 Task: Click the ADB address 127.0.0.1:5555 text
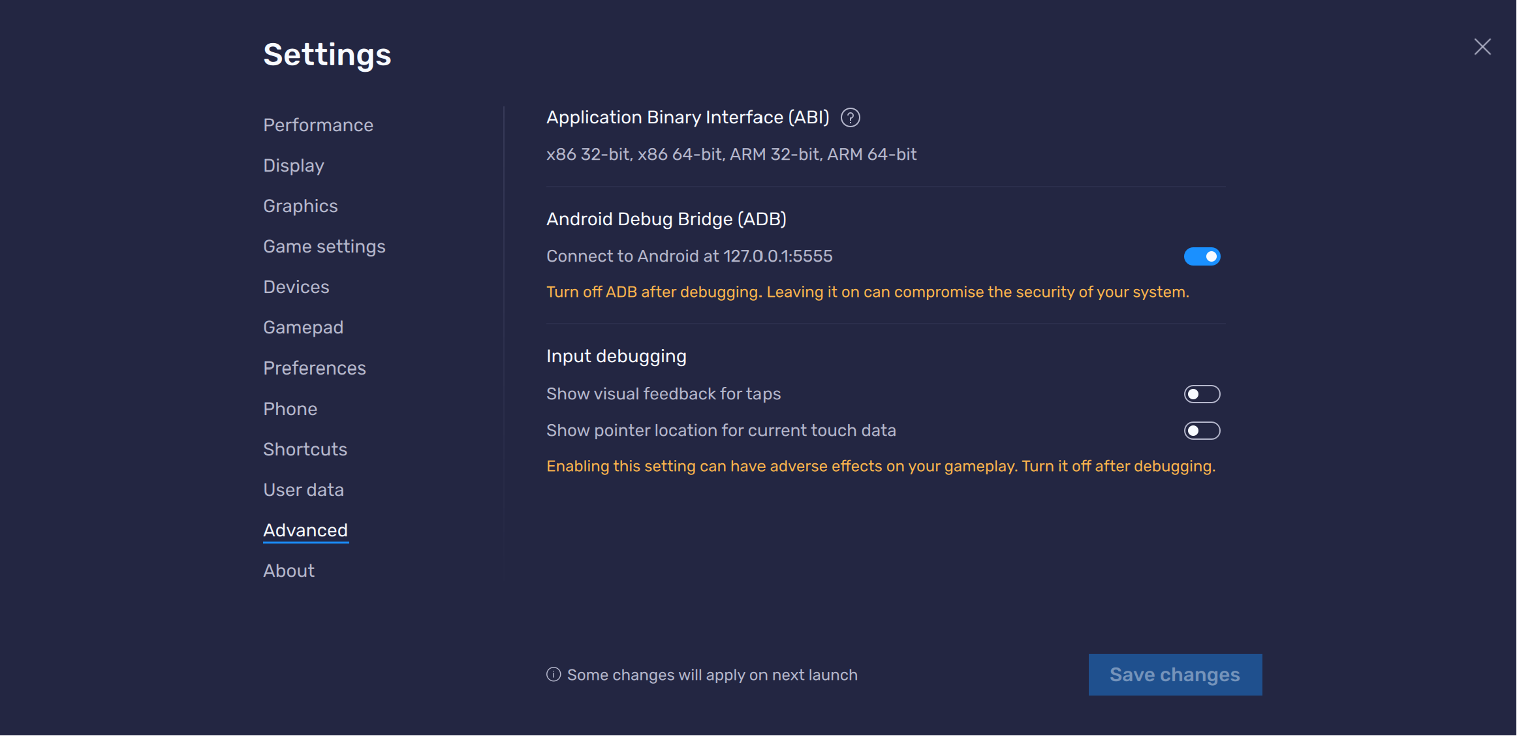tap(777, 256)
